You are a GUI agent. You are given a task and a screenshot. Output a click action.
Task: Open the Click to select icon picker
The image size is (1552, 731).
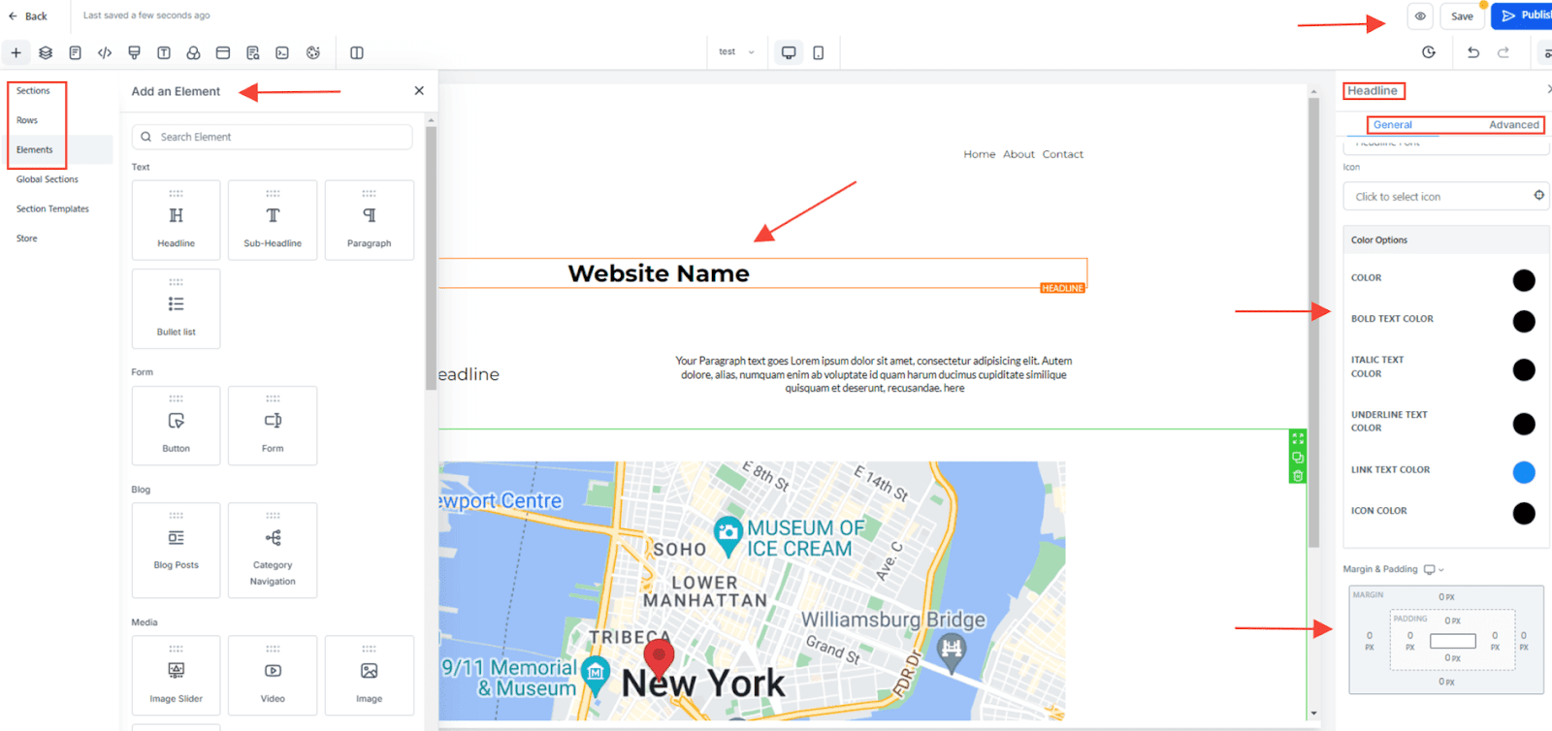pos(1445,197)
